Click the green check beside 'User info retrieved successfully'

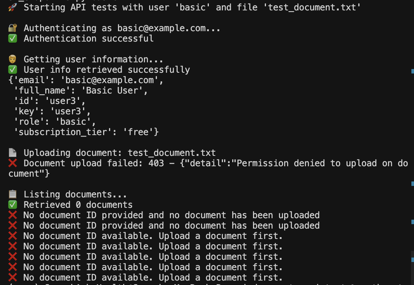coord(12,70)
